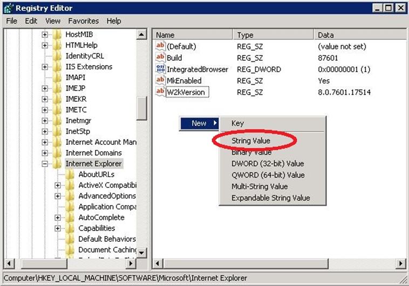Open the Help menu

click(114, 21)
